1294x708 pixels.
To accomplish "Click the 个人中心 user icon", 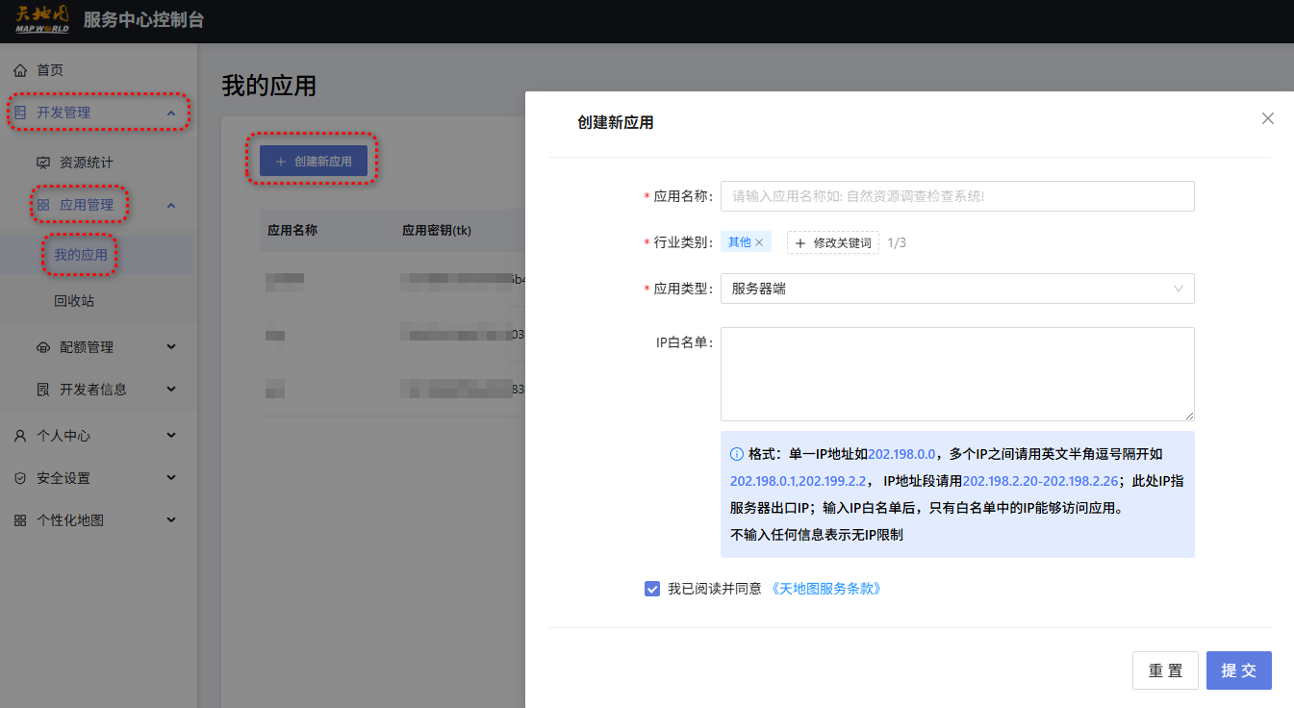I will (x=20, y=436).
